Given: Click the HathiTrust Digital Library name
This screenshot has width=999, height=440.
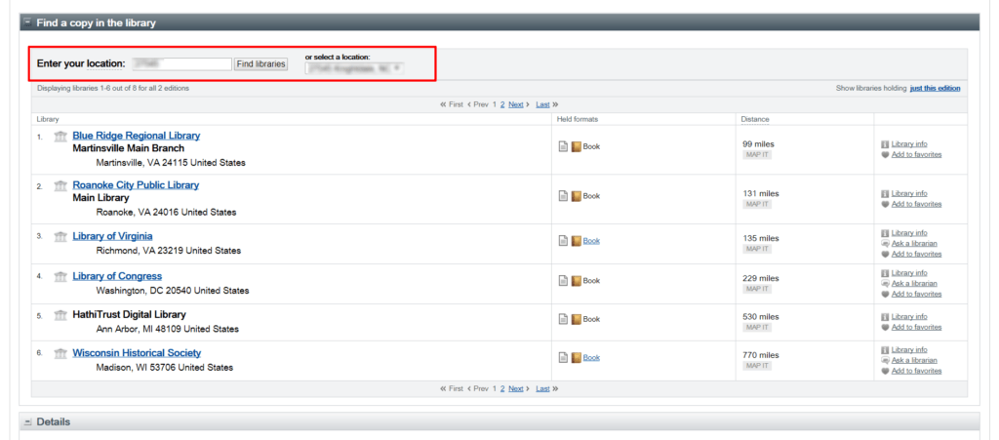Looking at the screenshot, I should point(130,314).
